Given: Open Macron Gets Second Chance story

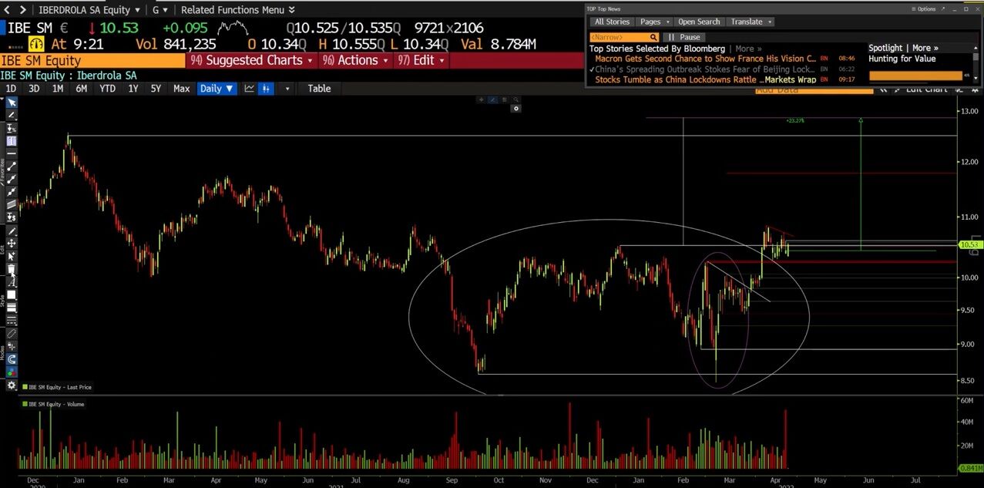Looking at the screenshot, I should coord(705,59).
